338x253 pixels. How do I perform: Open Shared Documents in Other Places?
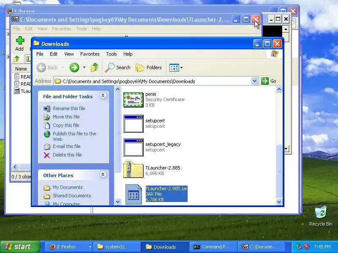[72, 196]
